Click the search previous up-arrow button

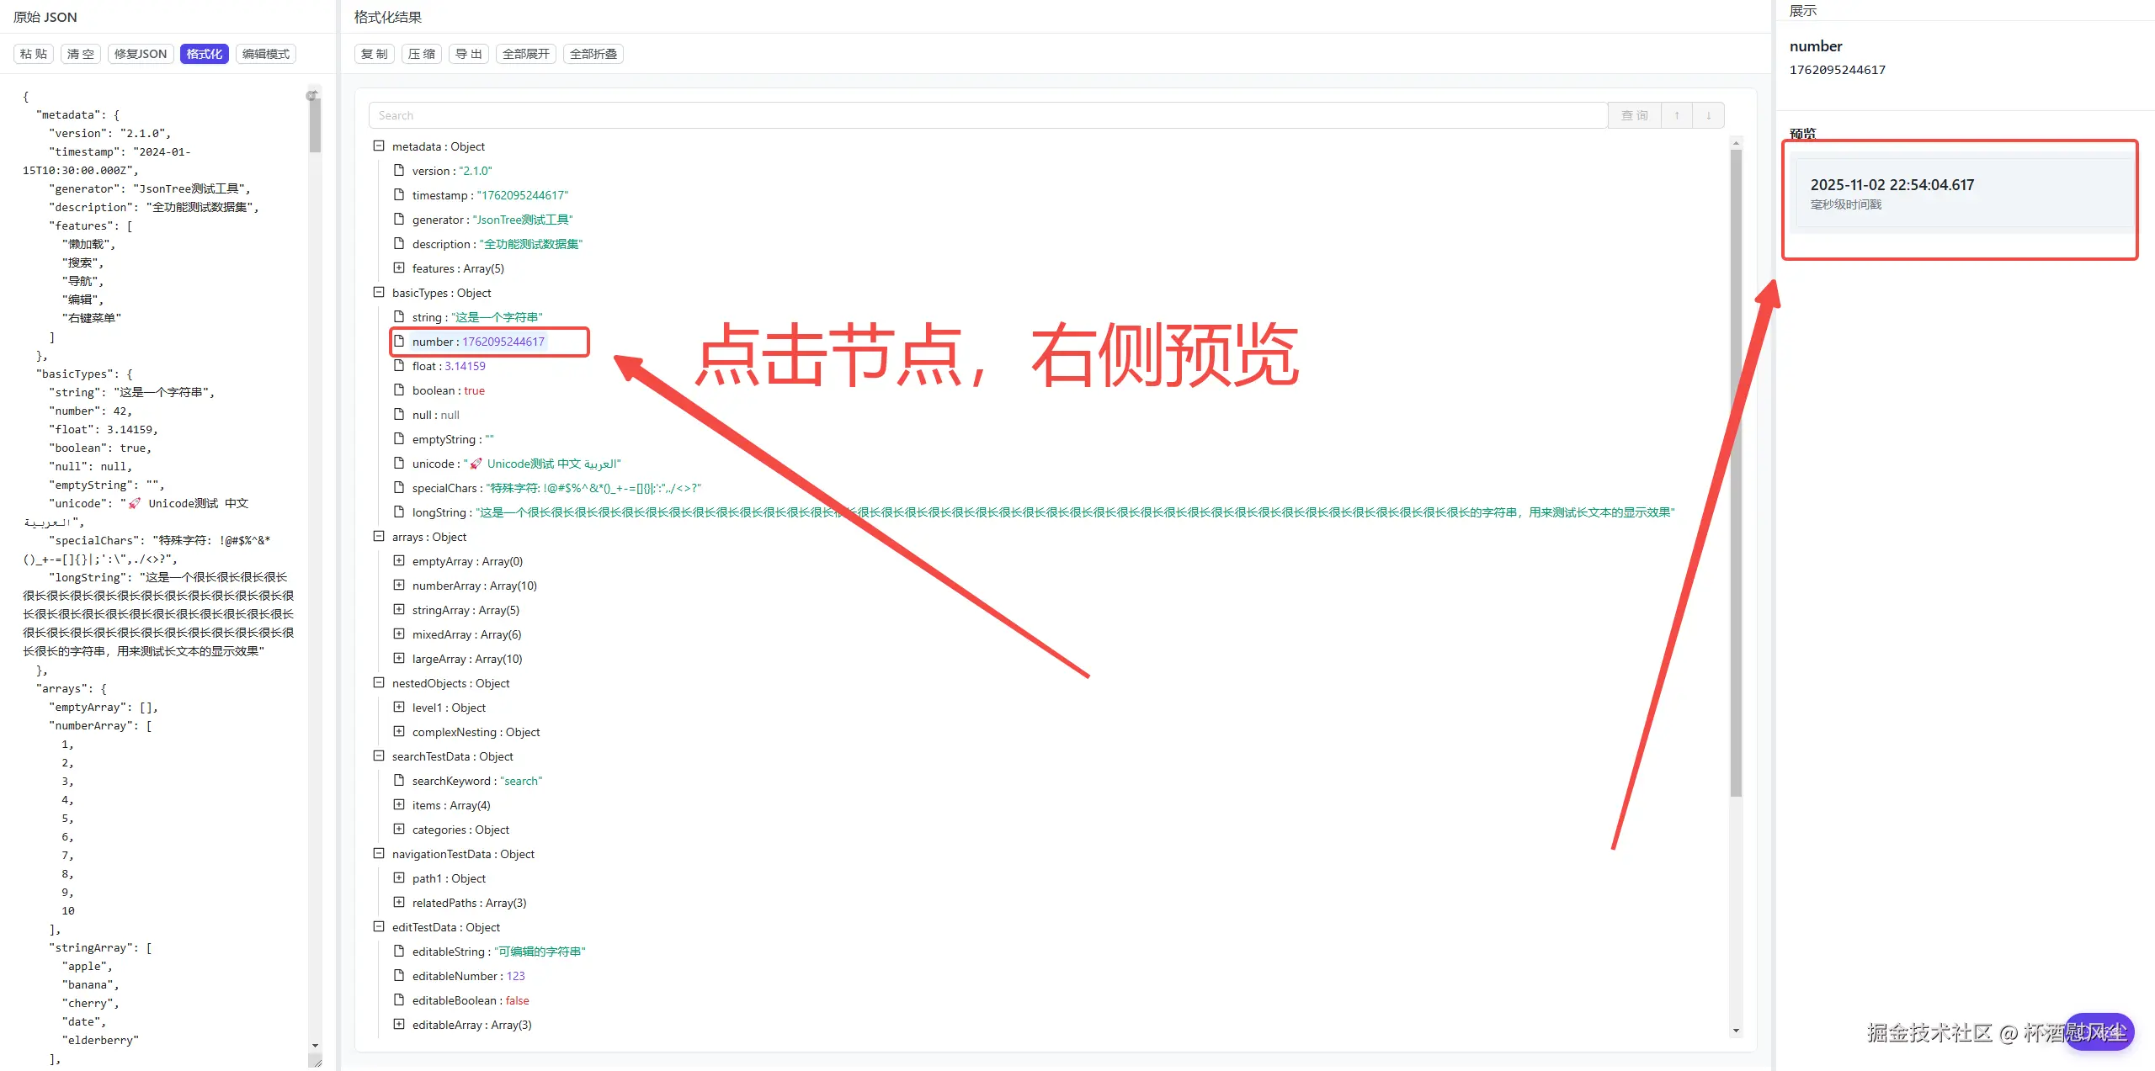[1676, 115]
